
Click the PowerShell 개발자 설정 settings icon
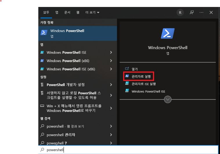(42, 85)
